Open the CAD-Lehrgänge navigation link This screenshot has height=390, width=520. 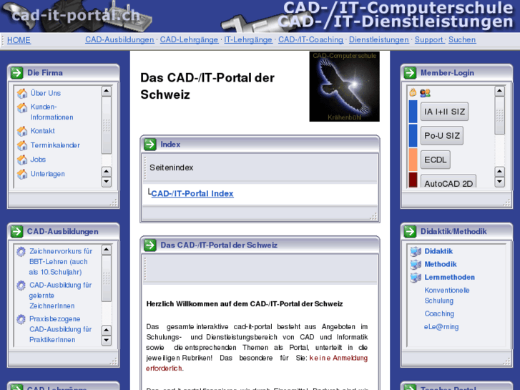click(x=189, y=39)
